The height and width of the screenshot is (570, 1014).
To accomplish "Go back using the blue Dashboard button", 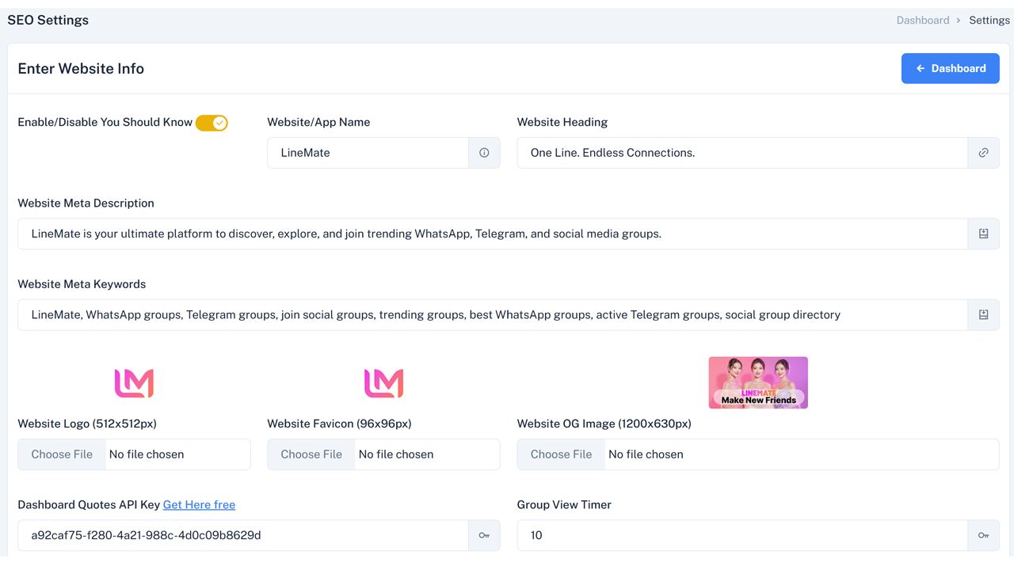I will 950,68.
